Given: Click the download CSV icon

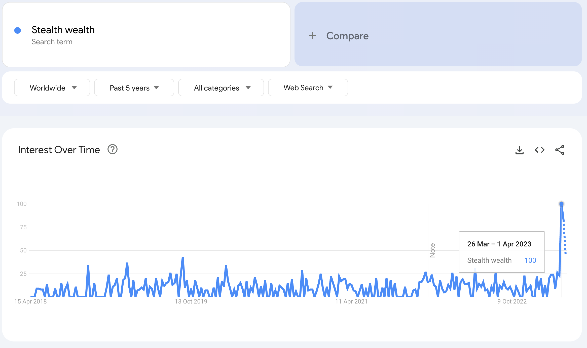Looking at the screenshot, I should 519,150.
